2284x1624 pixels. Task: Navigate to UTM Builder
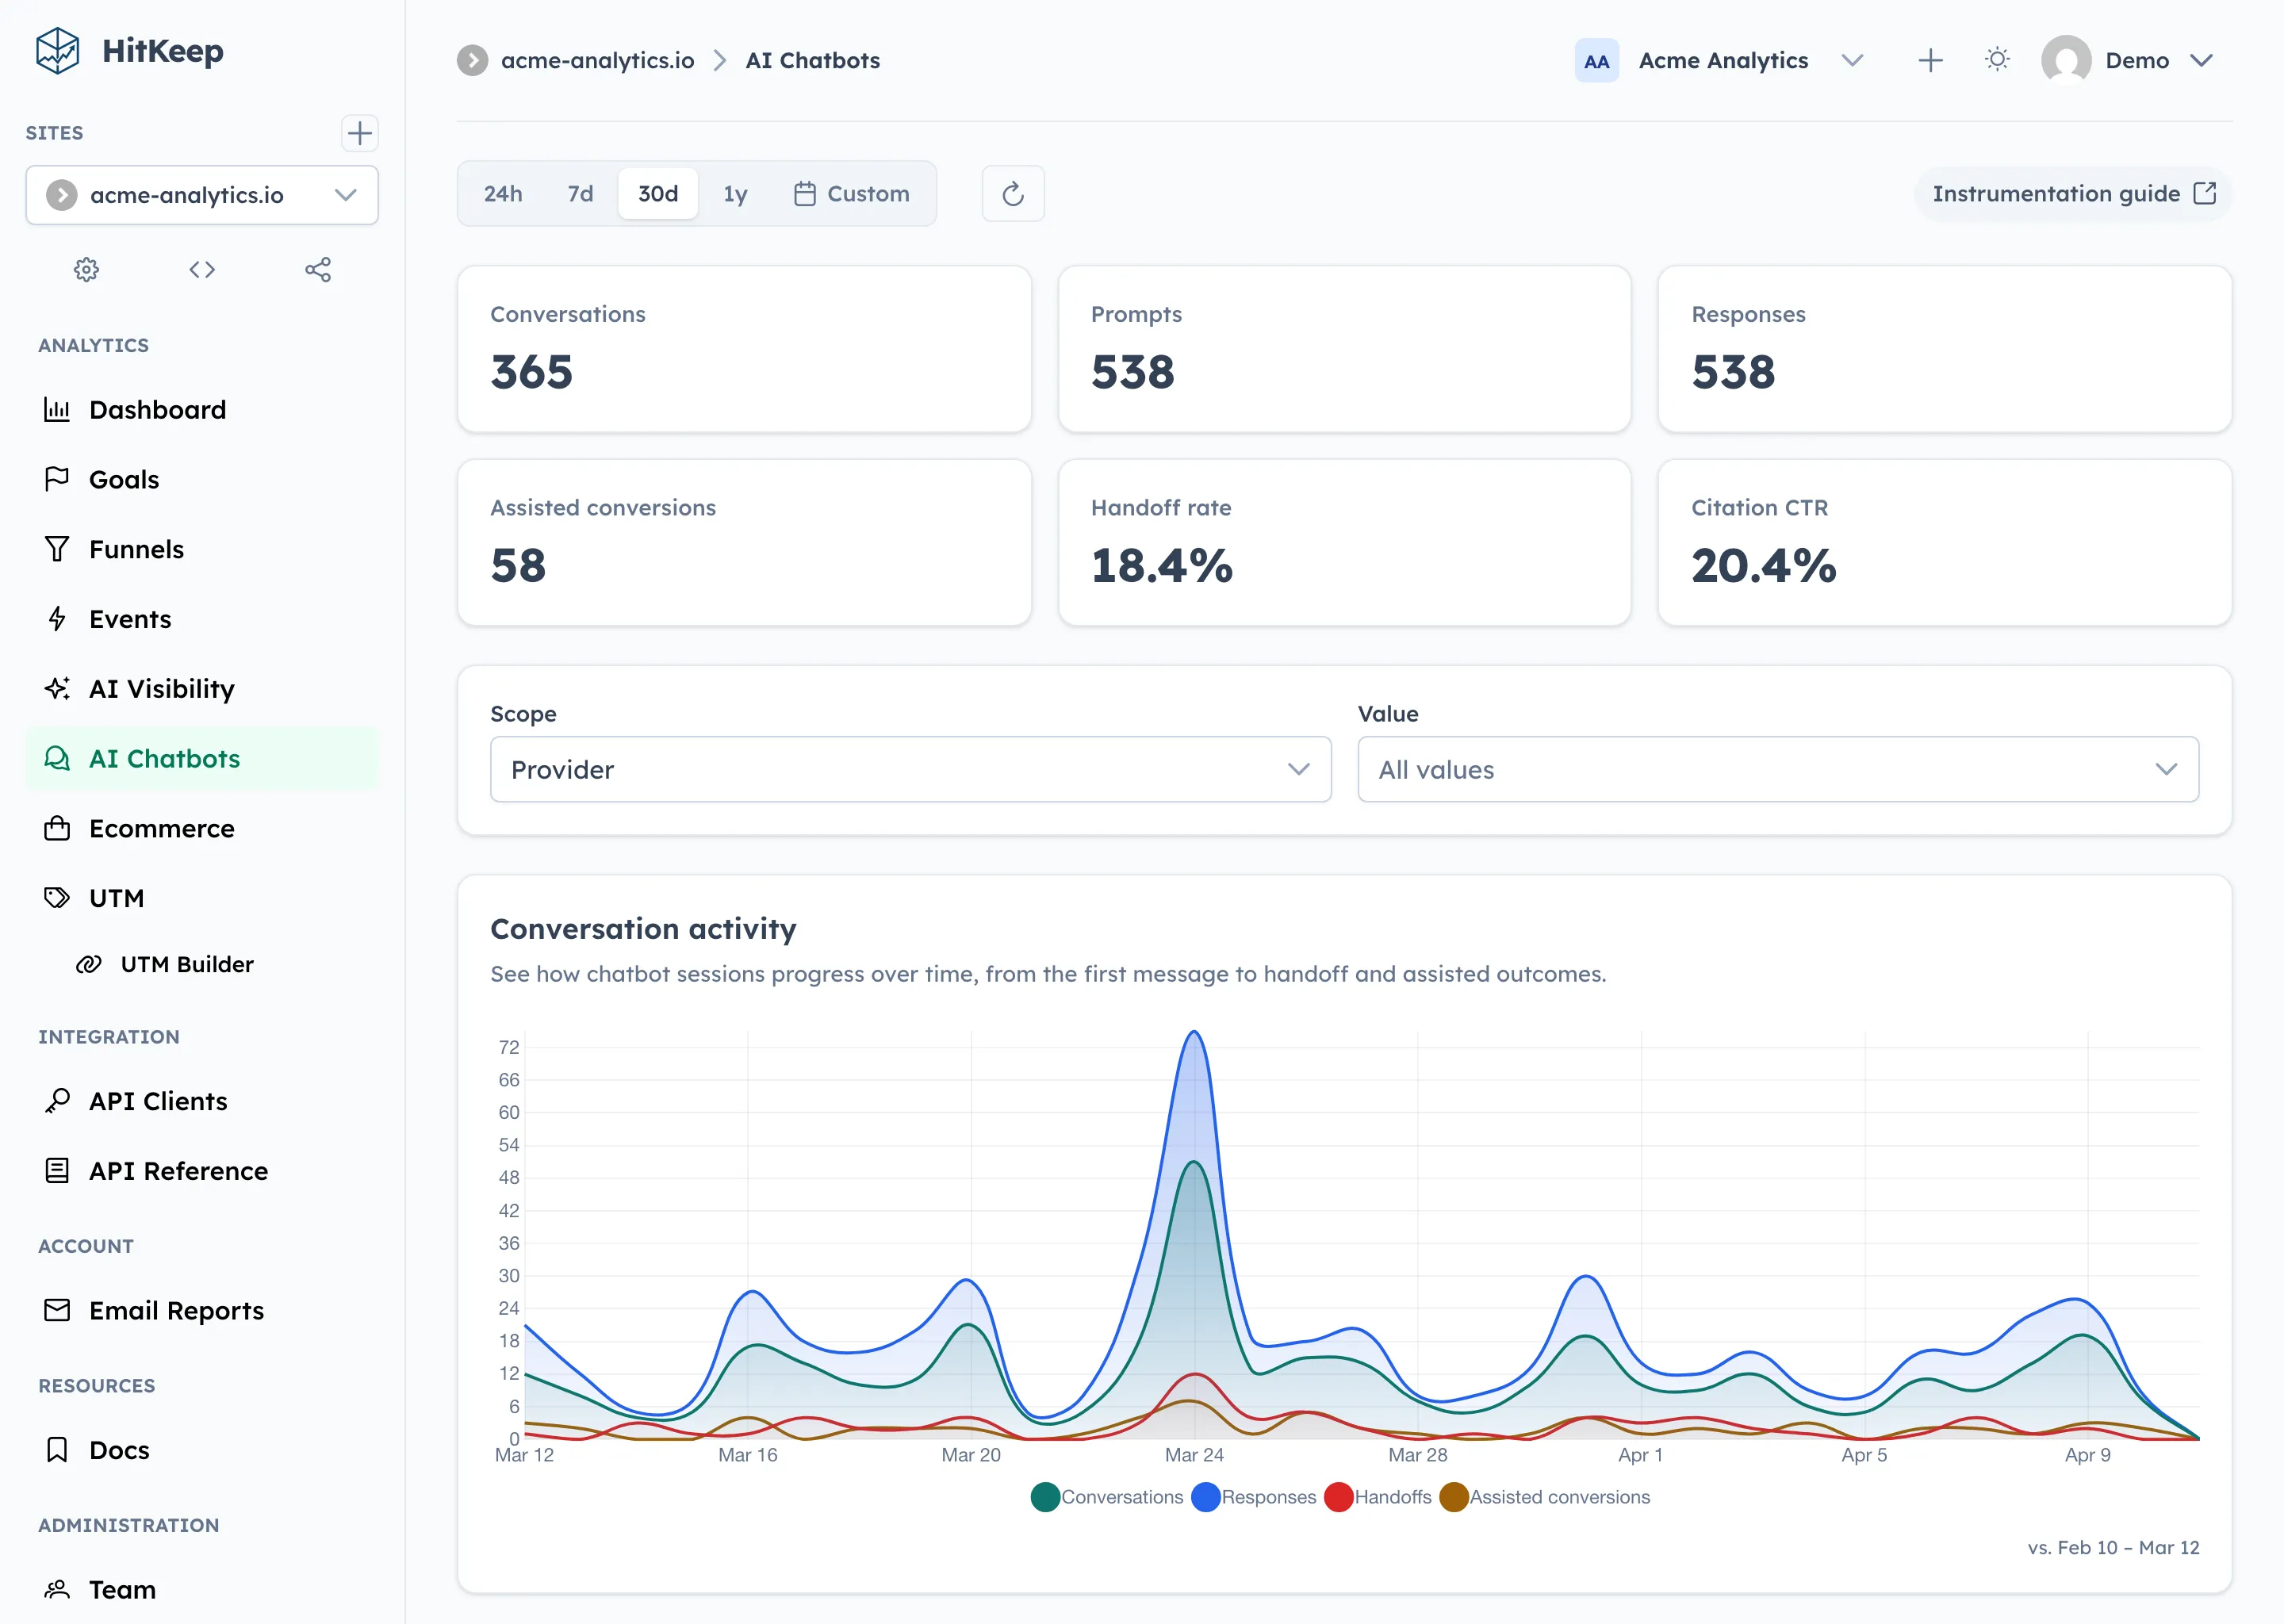[x=187, y=964]
